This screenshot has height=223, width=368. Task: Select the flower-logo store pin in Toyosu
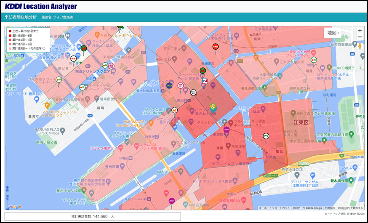pos(213,107)
